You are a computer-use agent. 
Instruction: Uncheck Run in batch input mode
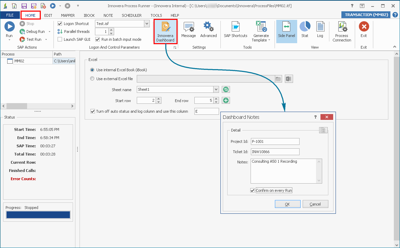[x=98, y=39]
